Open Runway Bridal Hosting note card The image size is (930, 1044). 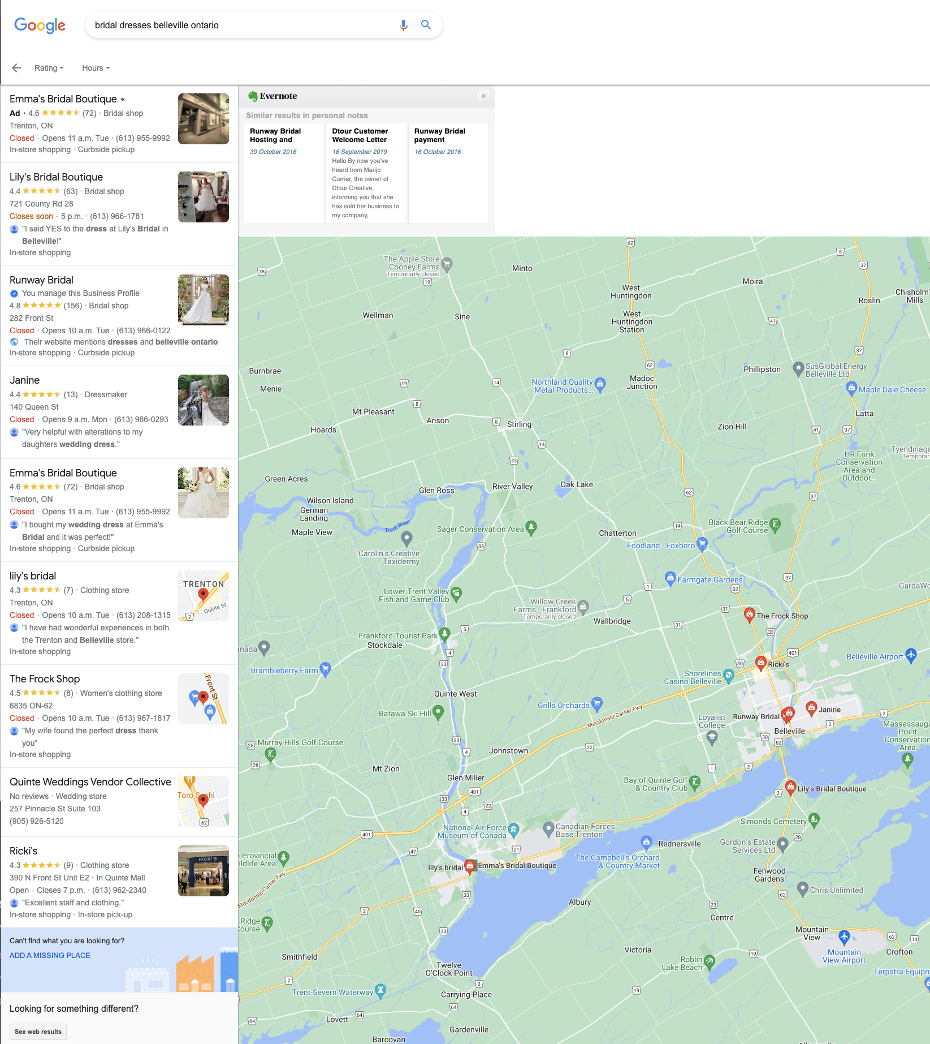284,173
